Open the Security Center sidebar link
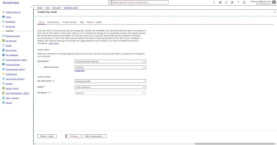This screenshot has height=145, width=277. click(12, 89)
